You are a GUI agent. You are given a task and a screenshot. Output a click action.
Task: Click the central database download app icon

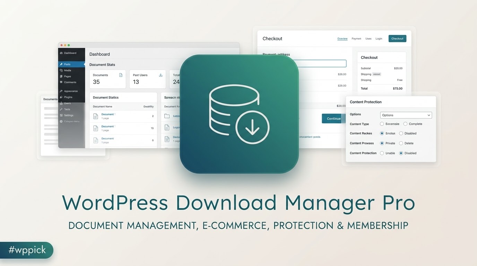[239, 114]
